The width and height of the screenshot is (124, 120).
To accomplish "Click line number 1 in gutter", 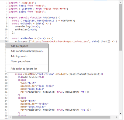I will pos(7,3).
